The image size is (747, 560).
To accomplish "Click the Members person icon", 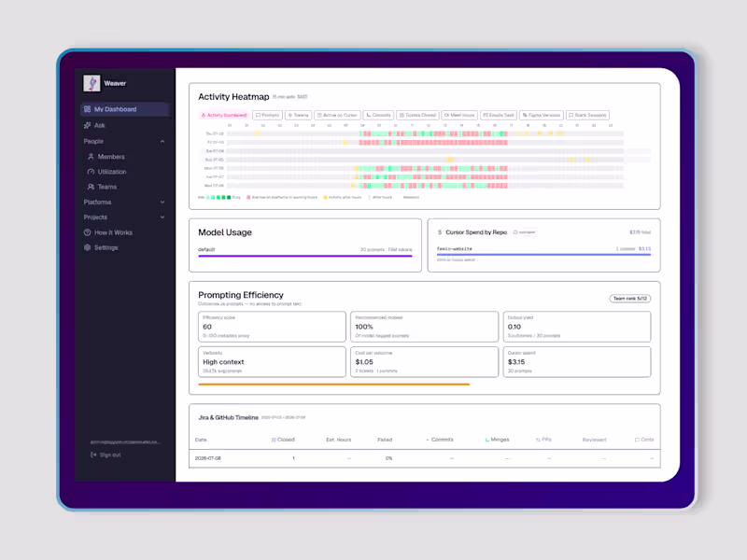I will 91,157.
